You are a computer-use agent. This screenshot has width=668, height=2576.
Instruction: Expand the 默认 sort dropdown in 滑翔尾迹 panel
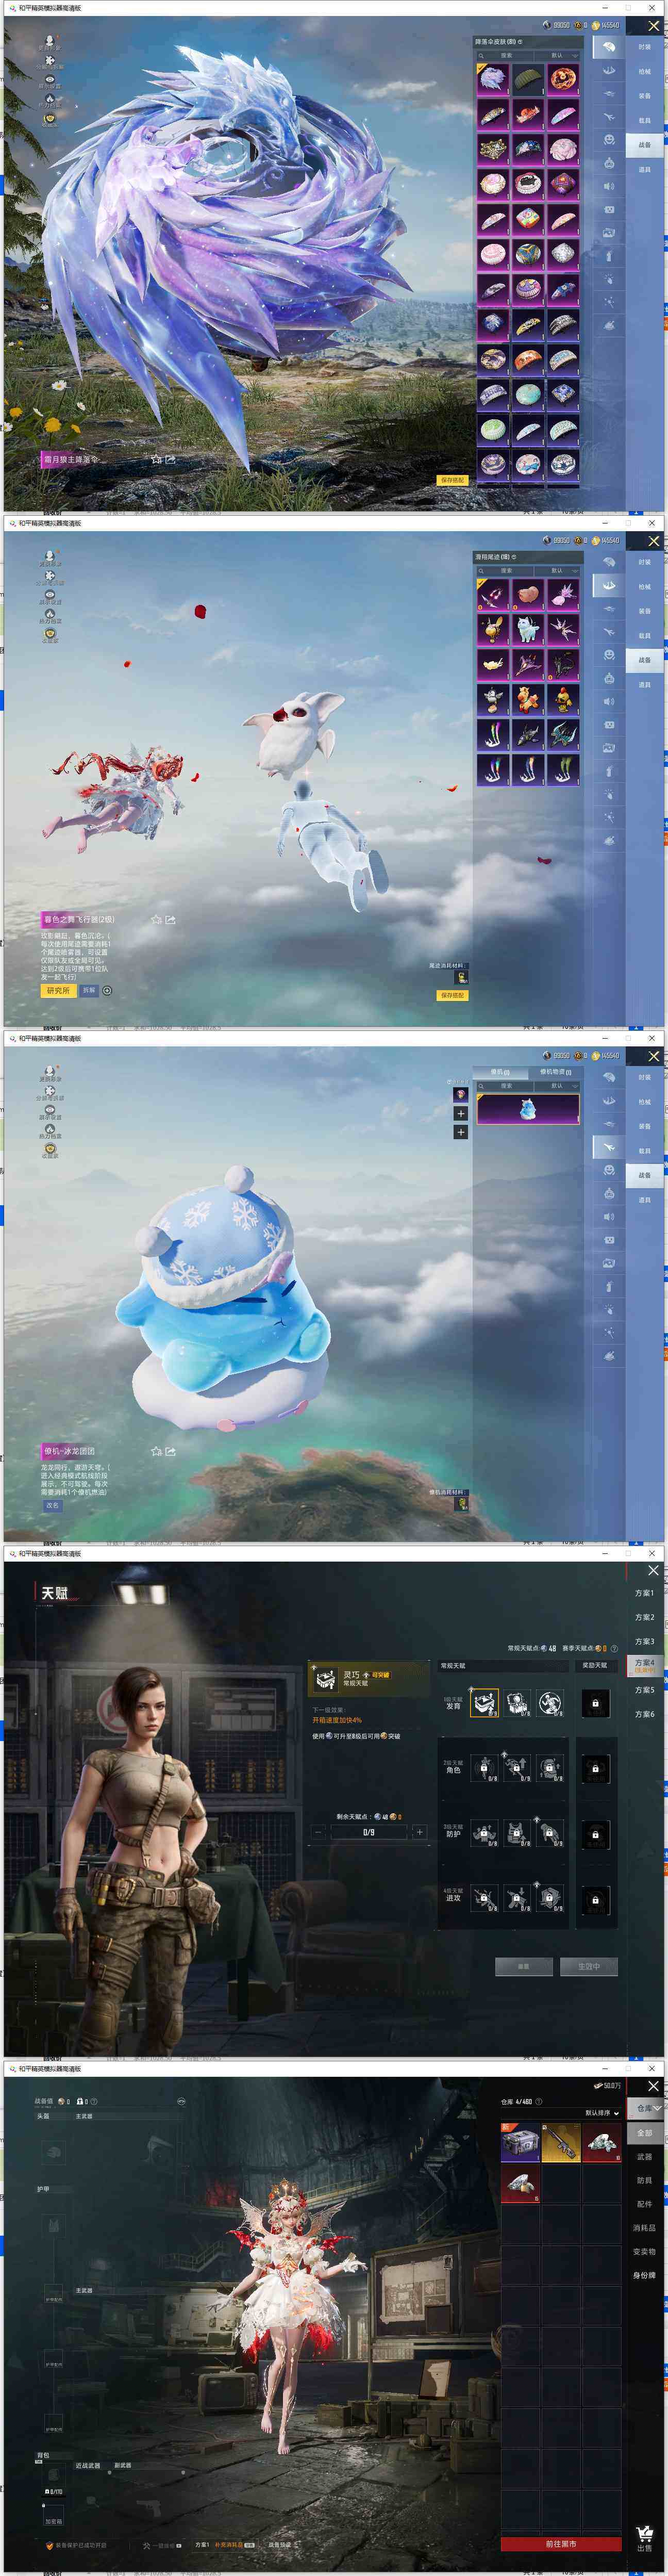click(x=558, y=571)
